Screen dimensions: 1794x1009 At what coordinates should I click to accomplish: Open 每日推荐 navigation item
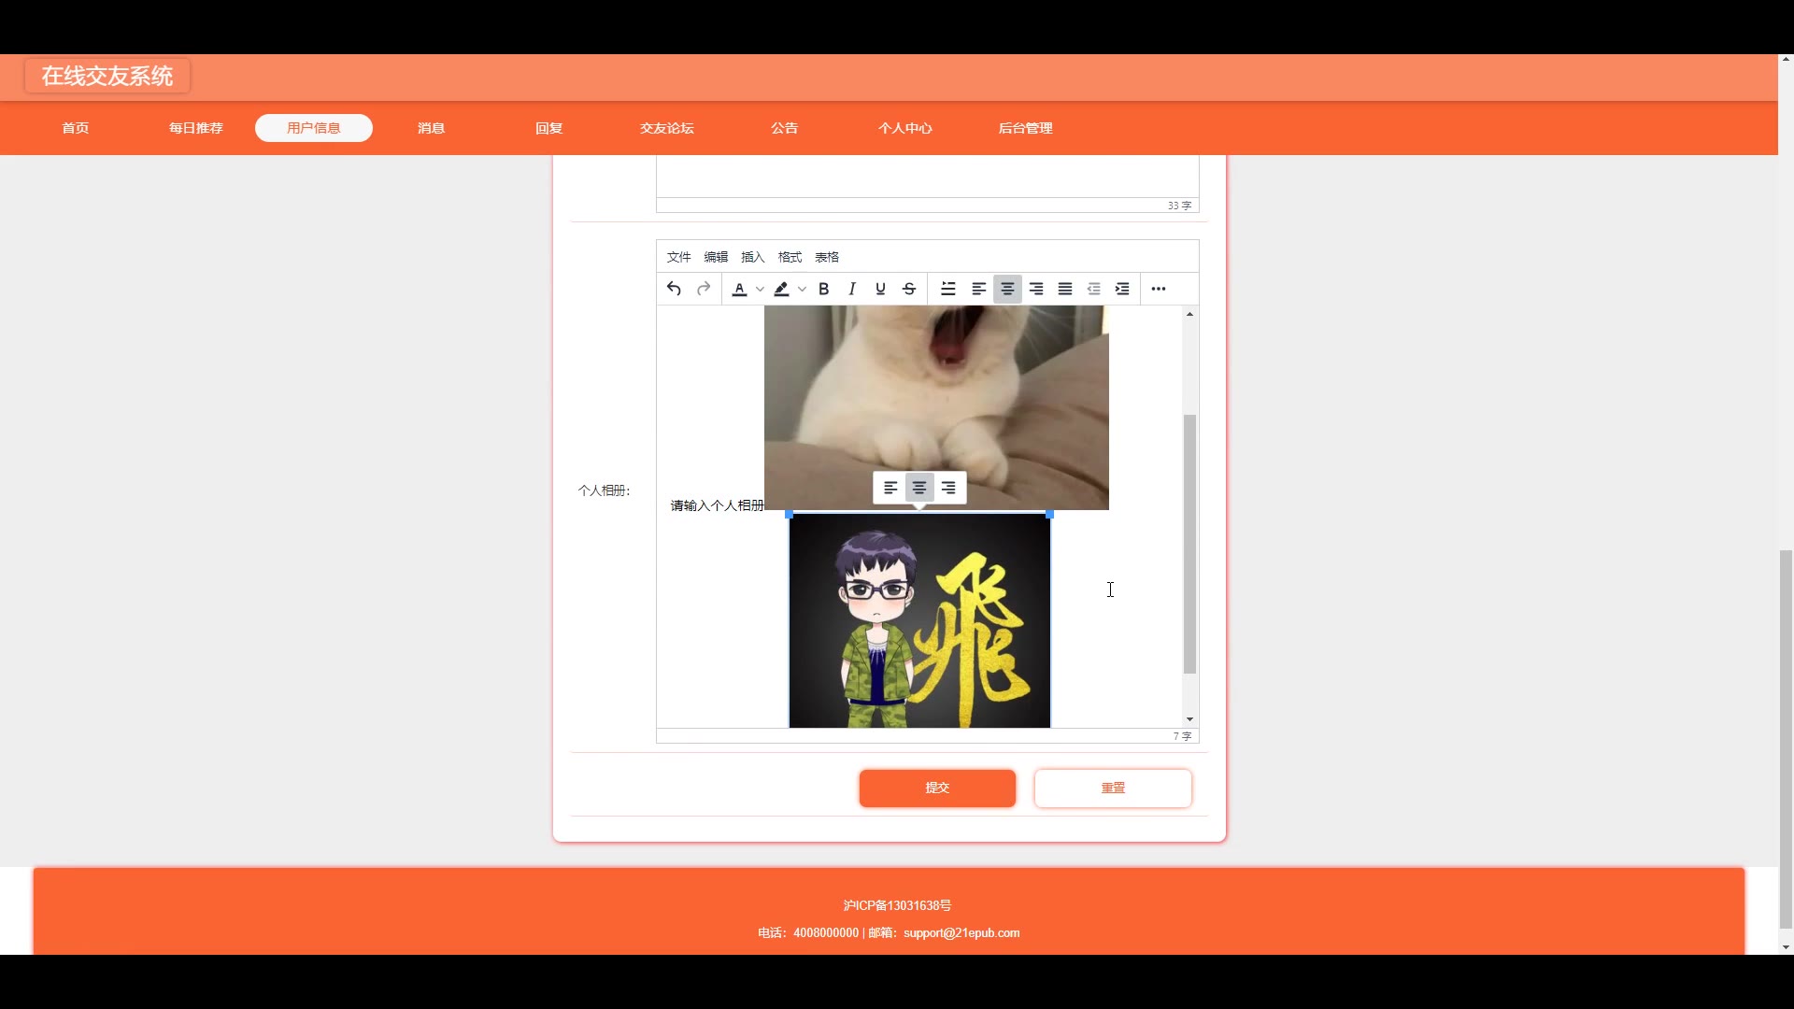(x=196, y=128)
